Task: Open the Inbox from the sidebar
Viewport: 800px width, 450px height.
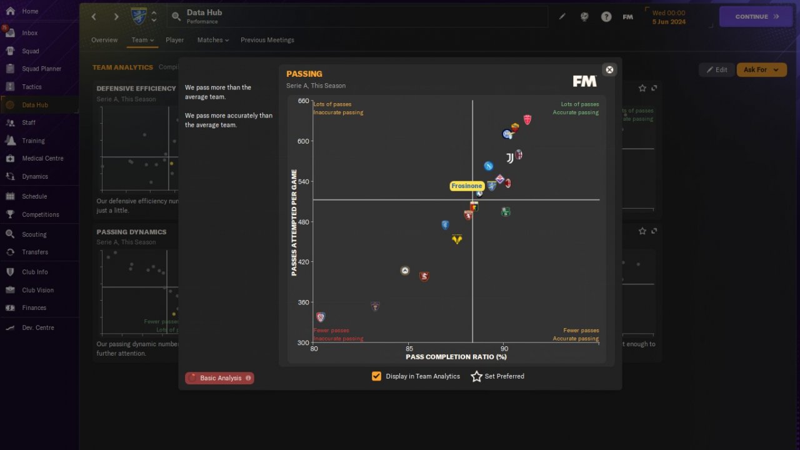Action: point(39,33)
